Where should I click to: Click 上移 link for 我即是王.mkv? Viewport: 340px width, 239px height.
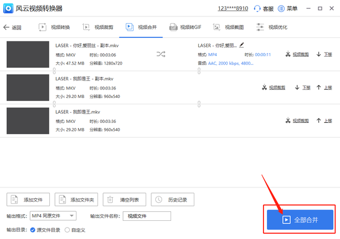[x=328, y=121]
